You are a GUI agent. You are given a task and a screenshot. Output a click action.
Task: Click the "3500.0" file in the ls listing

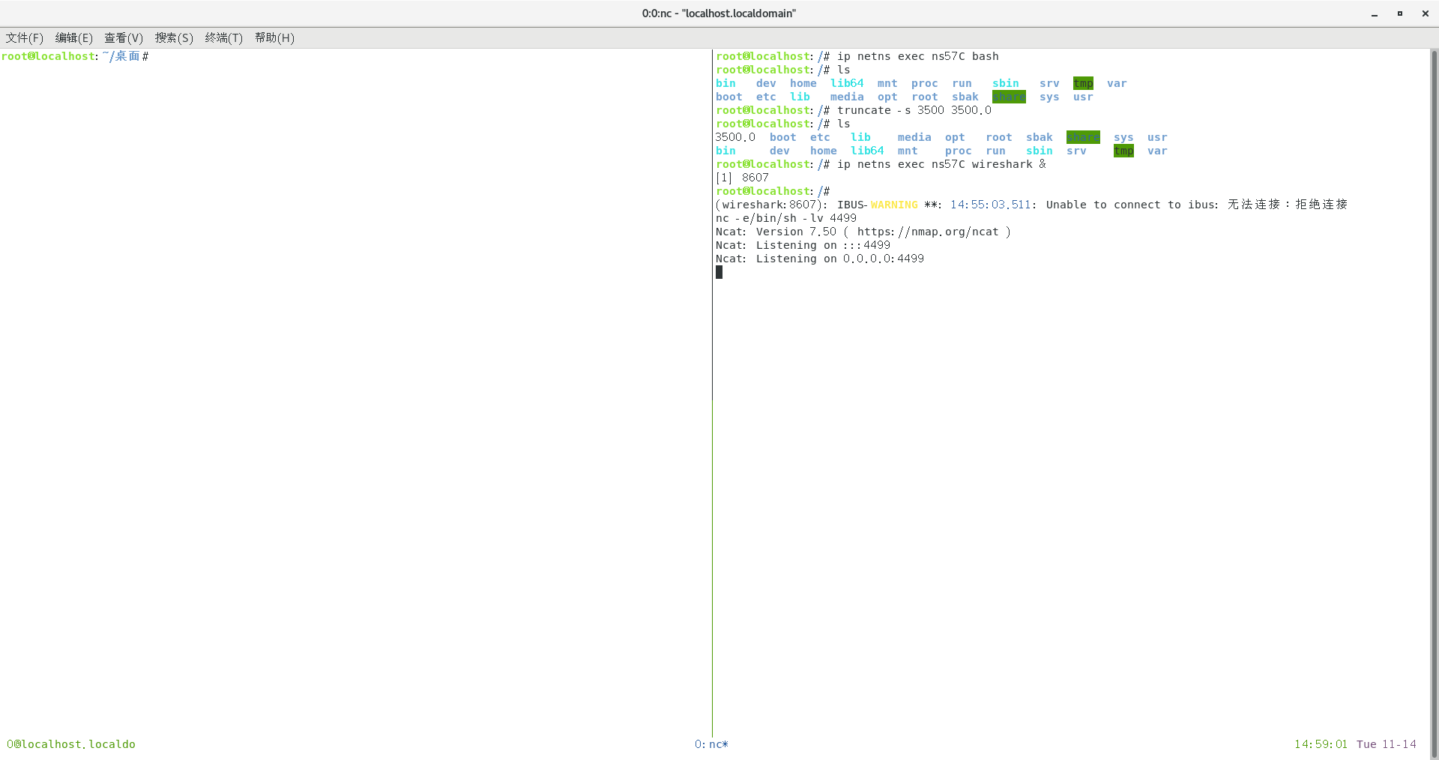tap(735, 137)
